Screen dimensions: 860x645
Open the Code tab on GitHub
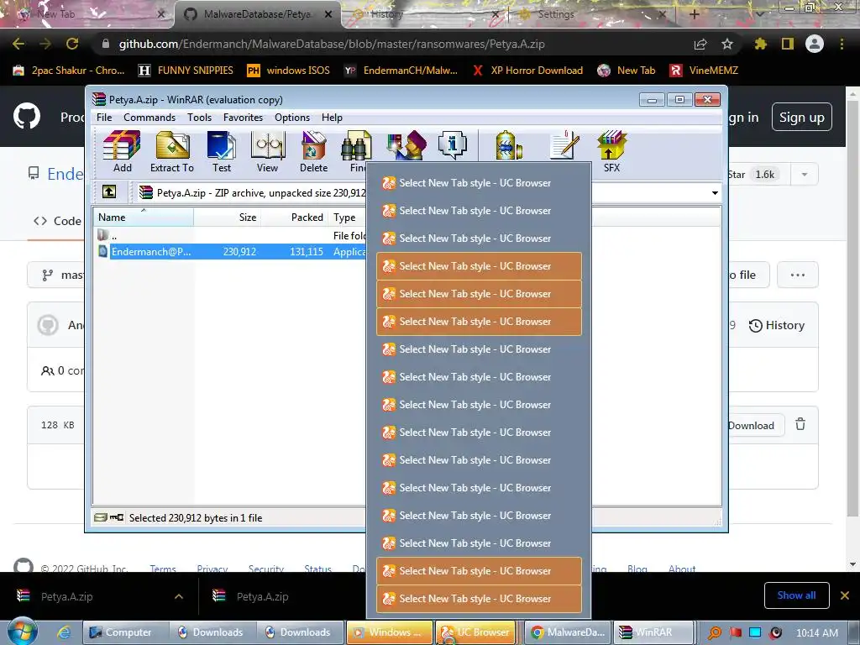[x=58, y=221]
